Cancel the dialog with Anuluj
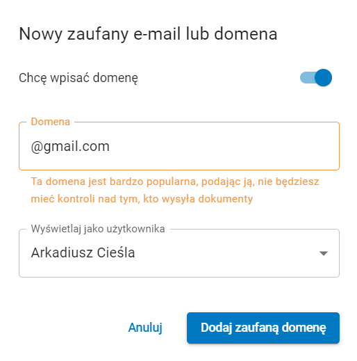 click(145, 328)
